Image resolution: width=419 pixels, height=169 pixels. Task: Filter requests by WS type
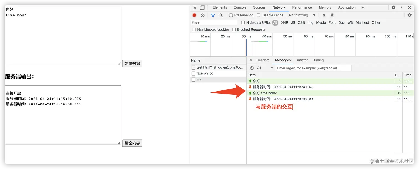tap(350, 23)
